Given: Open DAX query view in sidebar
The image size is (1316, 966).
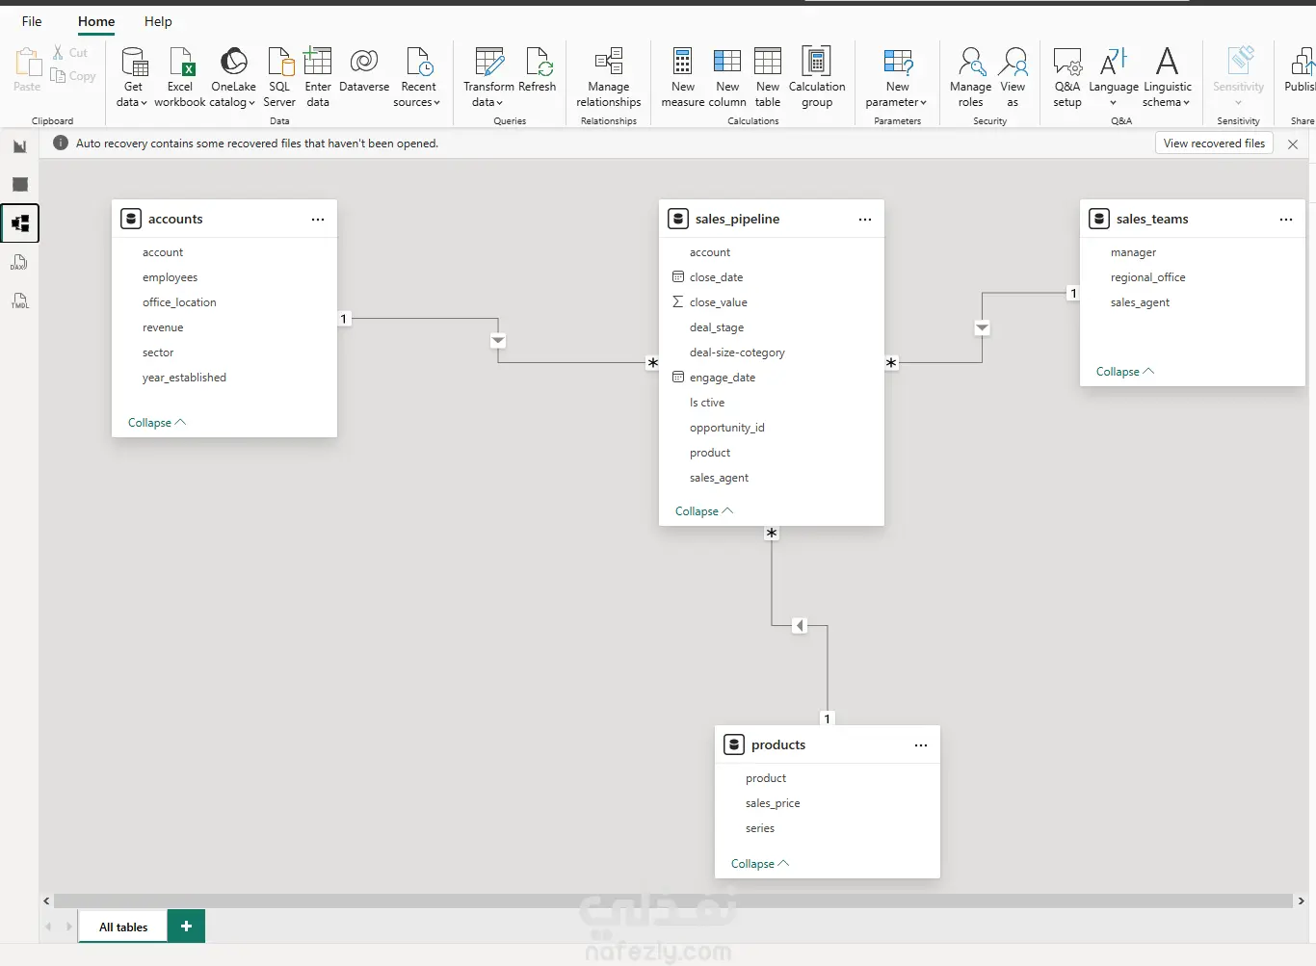Looking at the screenshot, I should 20,262.
